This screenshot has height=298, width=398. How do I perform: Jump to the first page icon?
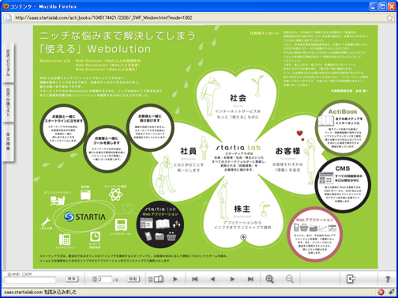coord(195,279)
